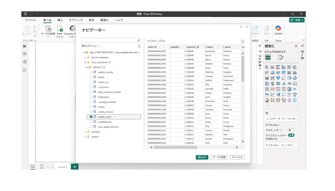335x191 pixels.
Task: Click the refresh icon beside display options
Action: click(139, 46)
